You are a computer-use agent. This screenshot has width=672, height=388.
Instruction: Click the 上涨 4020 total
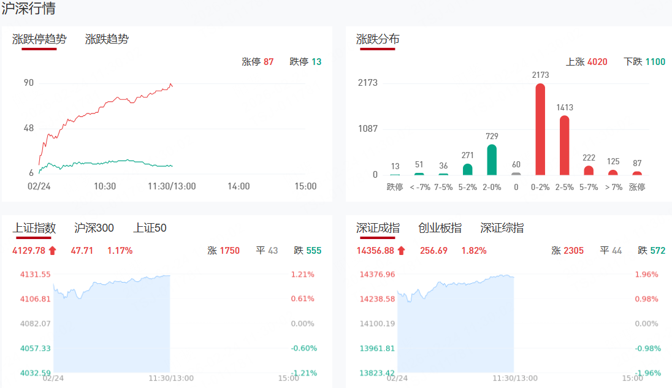586,62
